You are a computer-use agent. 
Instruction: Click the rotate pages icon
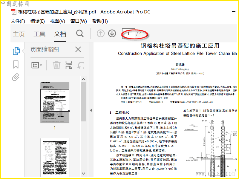[x=81, y=65]
